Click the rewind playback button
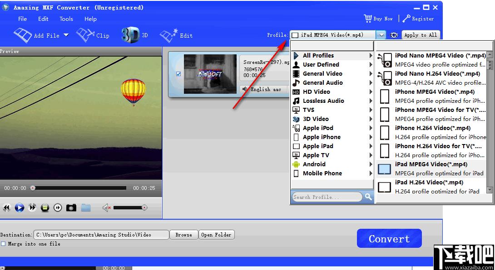 (7, 207)
